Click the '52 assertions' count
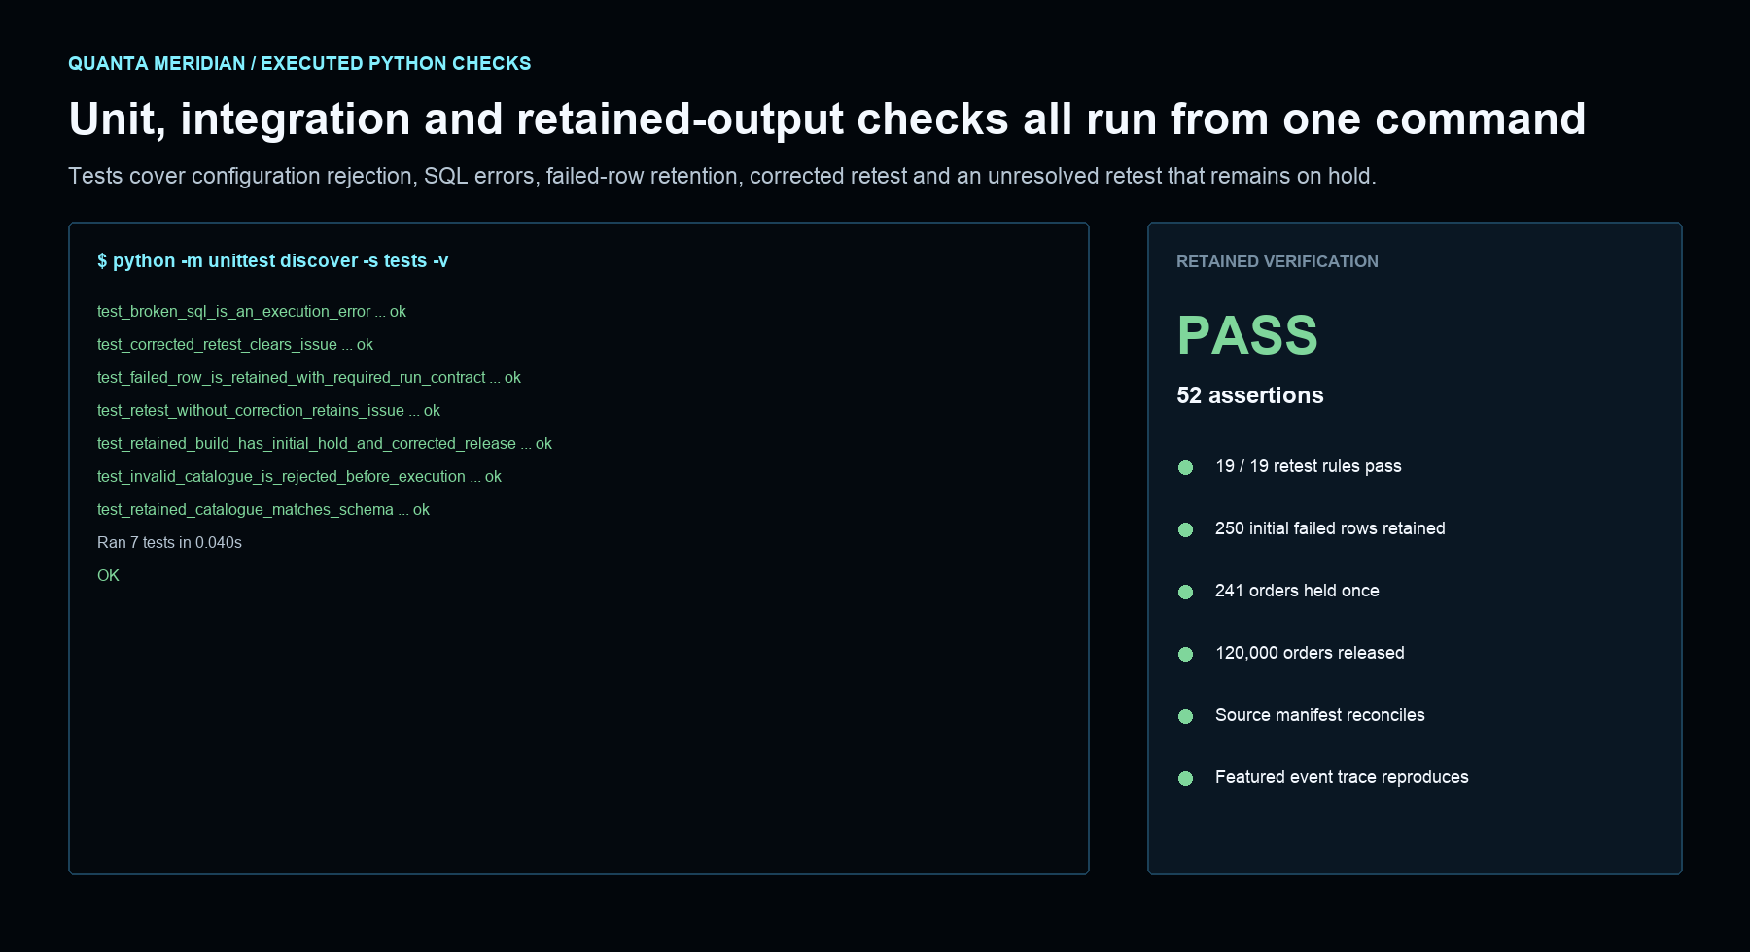1750x952 pixels. pos(1250,395)
